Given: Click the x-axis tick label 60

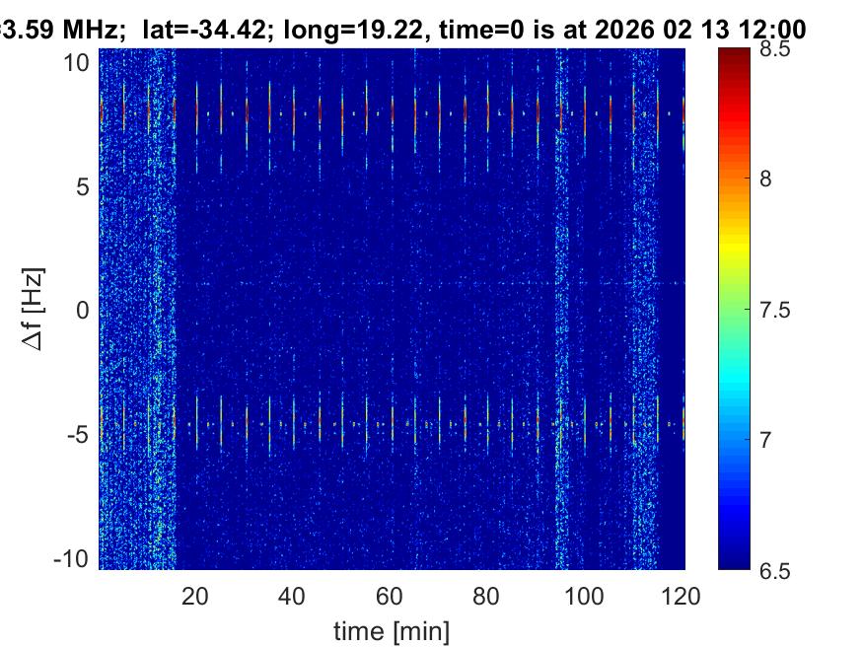Looking at the screenshot, I should (x=391, y=596).
